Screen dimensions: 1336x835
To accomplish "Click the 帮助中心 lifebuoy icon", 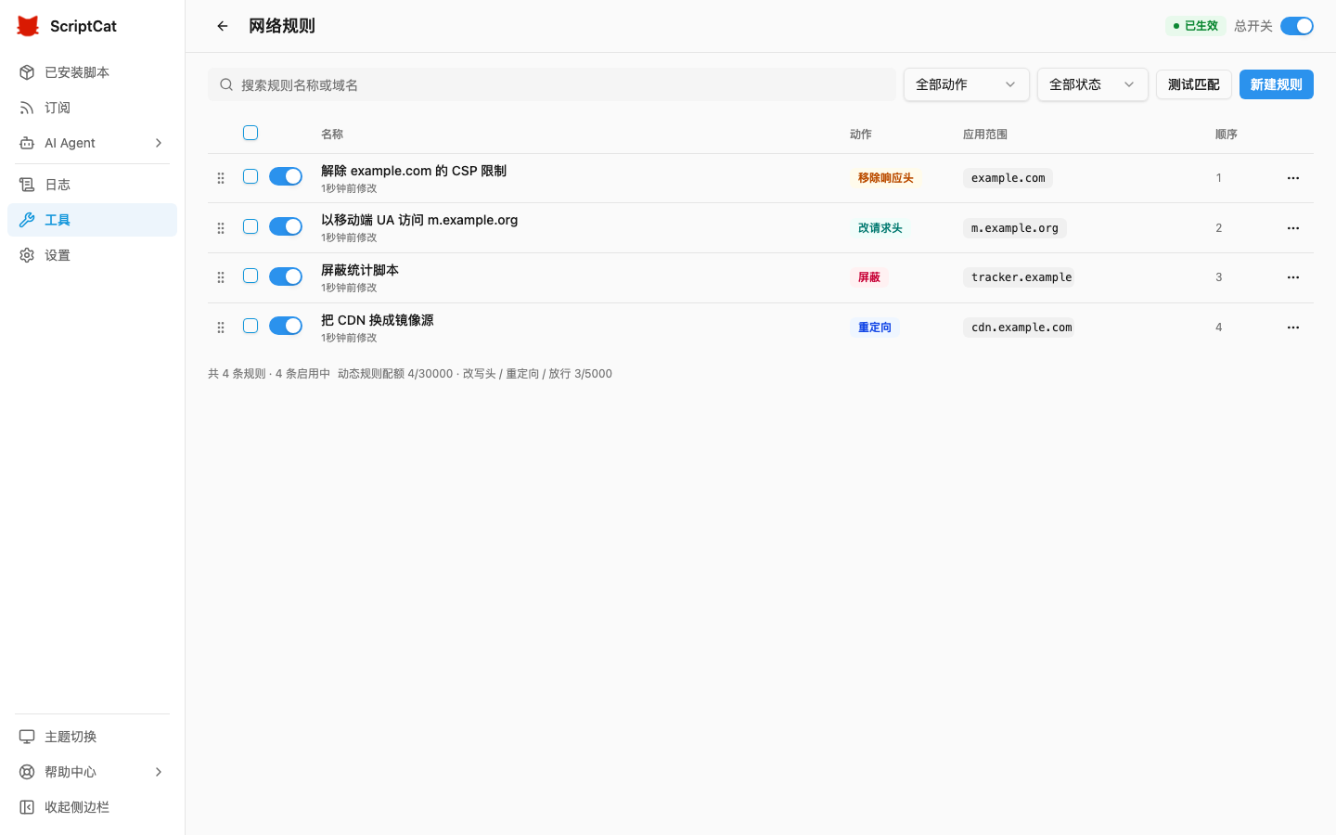I will (x=27, y=772).
